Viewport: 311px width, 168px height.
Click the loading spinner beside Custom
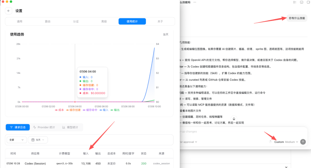coord(270,142)
